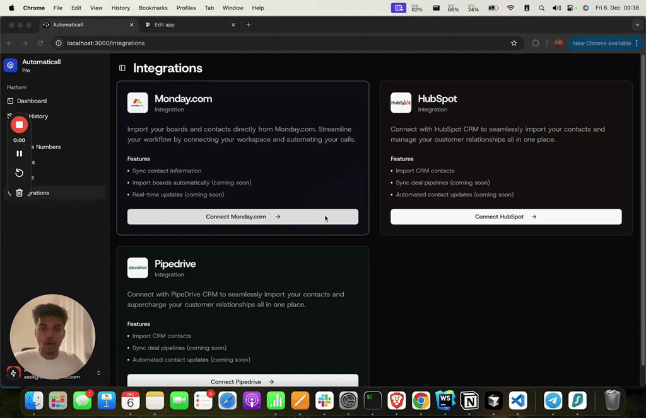
Task: Pause the screen recording
Action: coord(19,154)
